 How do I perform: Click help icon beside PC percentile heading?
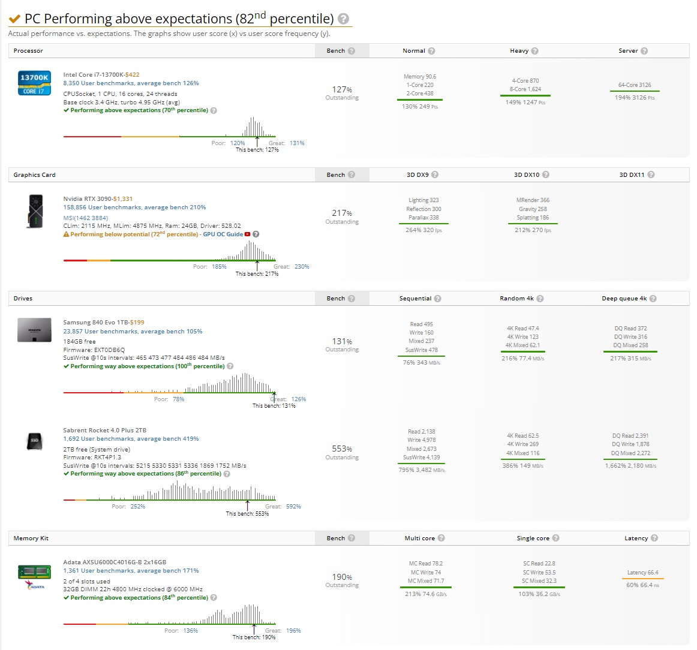[343, 19]
